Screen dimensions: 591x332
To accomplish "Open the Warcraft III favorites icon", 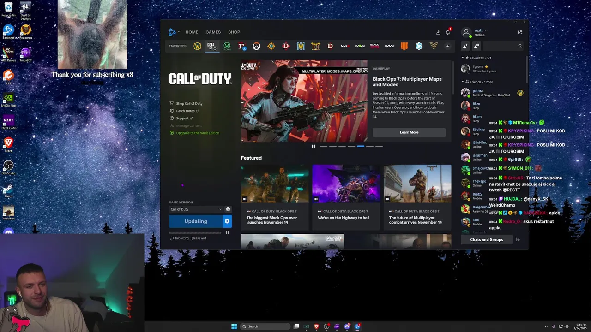I will pyautogui.click(x=301, y=46).
